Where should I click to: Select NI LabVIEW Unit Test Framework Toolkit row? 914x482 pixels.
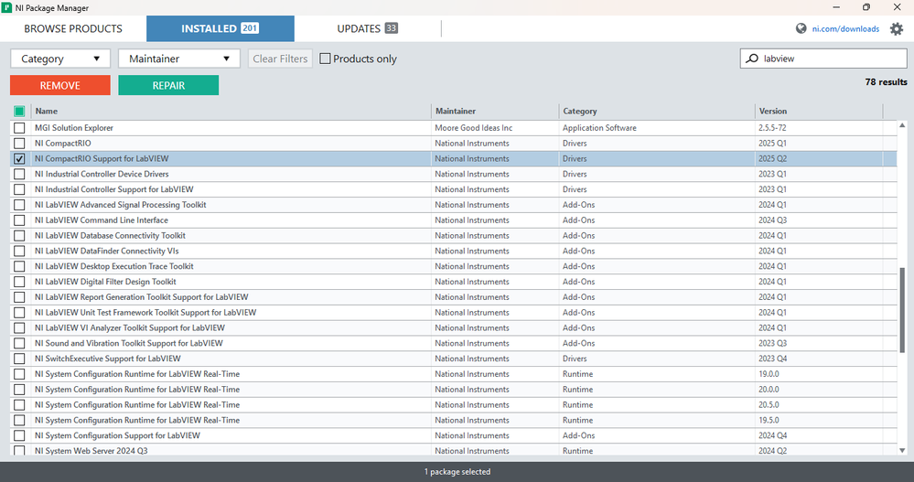click(454, 313)
